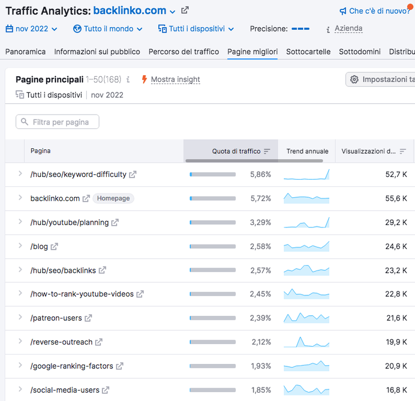Click the /google-ranking-factors page path text
The image size is (415, 401).
pos(72,366)
